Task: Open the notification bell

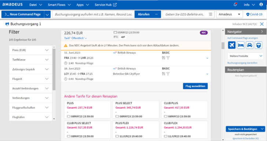Action: (x=235, y=5)
